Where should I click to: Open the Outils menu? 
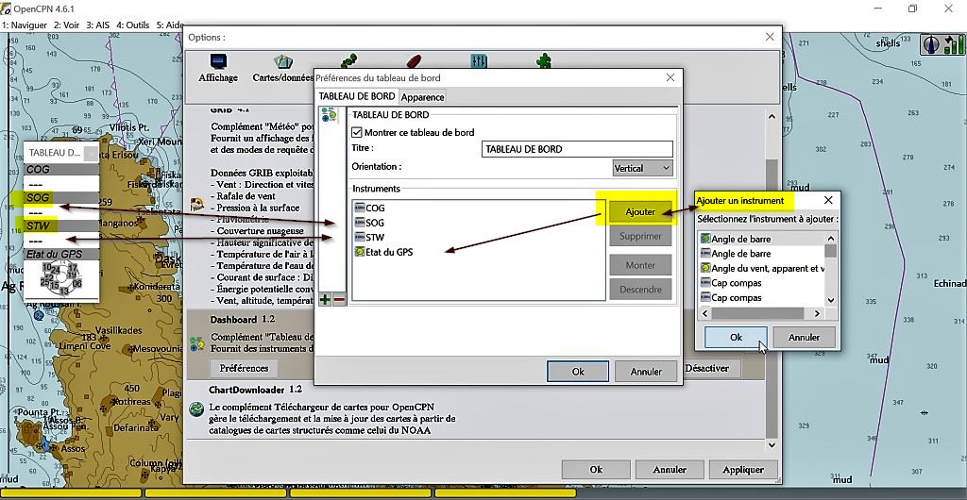point(133,25)
